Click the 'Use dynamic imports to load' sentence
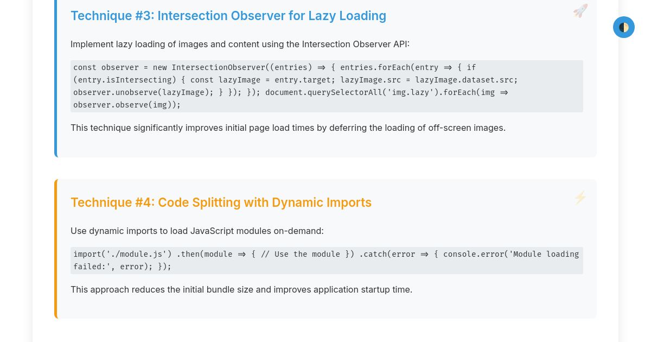The image size is (651, 342). [x=197, y=231]
